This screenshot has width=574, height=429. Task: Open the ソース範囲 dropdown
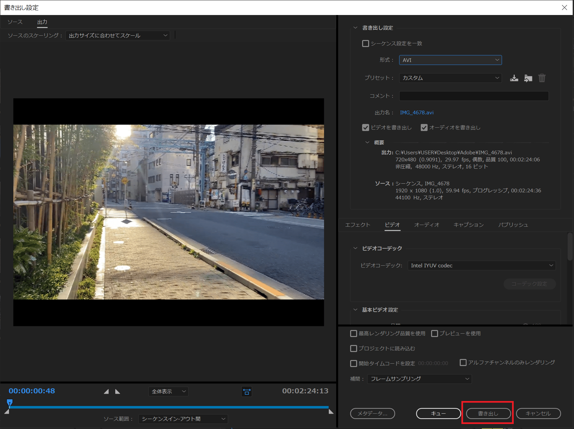(183, 419)
